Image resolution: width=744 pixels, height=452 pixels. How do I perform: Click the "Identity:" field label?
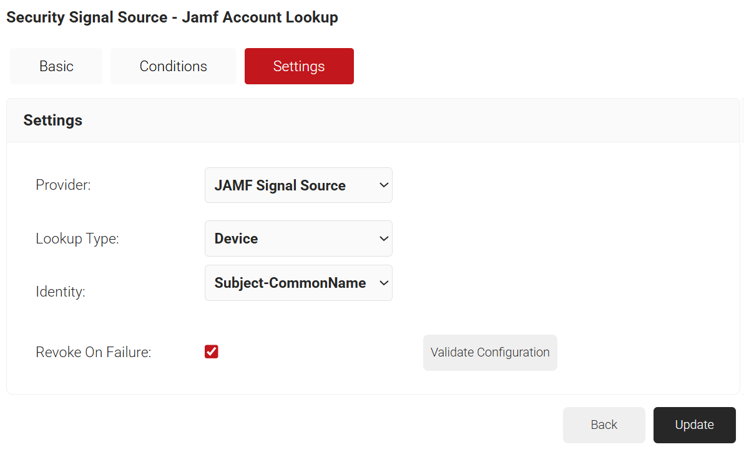point(61,292)
